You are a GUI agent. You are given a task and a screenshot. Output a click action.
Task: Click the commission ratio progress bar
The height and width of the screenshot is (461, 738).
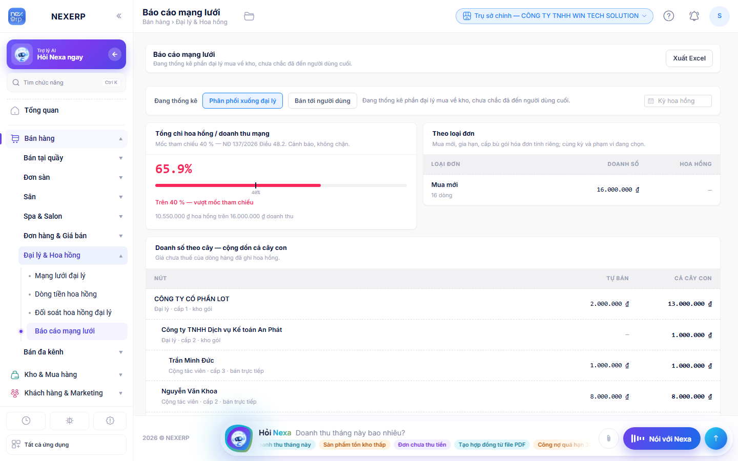(x=281, y=185)
